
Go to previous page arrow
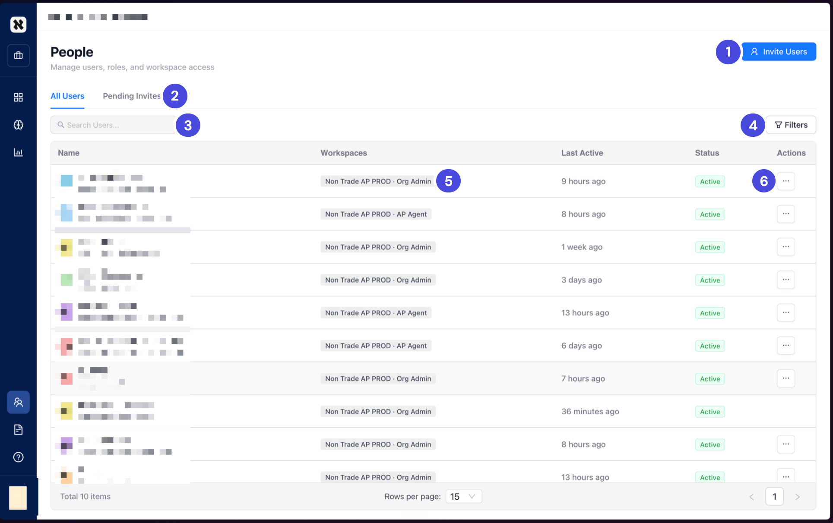pyautogui.click(x=752, y=497)
